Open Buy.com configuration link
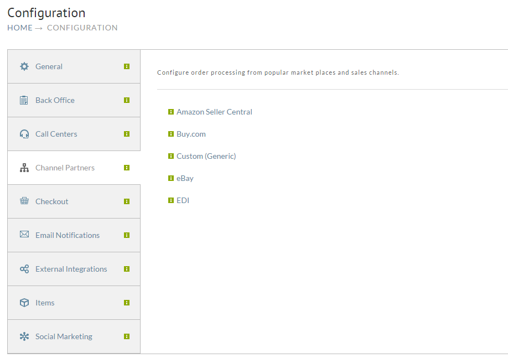This screenshot has height=358, width=508. tap(191, 134)
